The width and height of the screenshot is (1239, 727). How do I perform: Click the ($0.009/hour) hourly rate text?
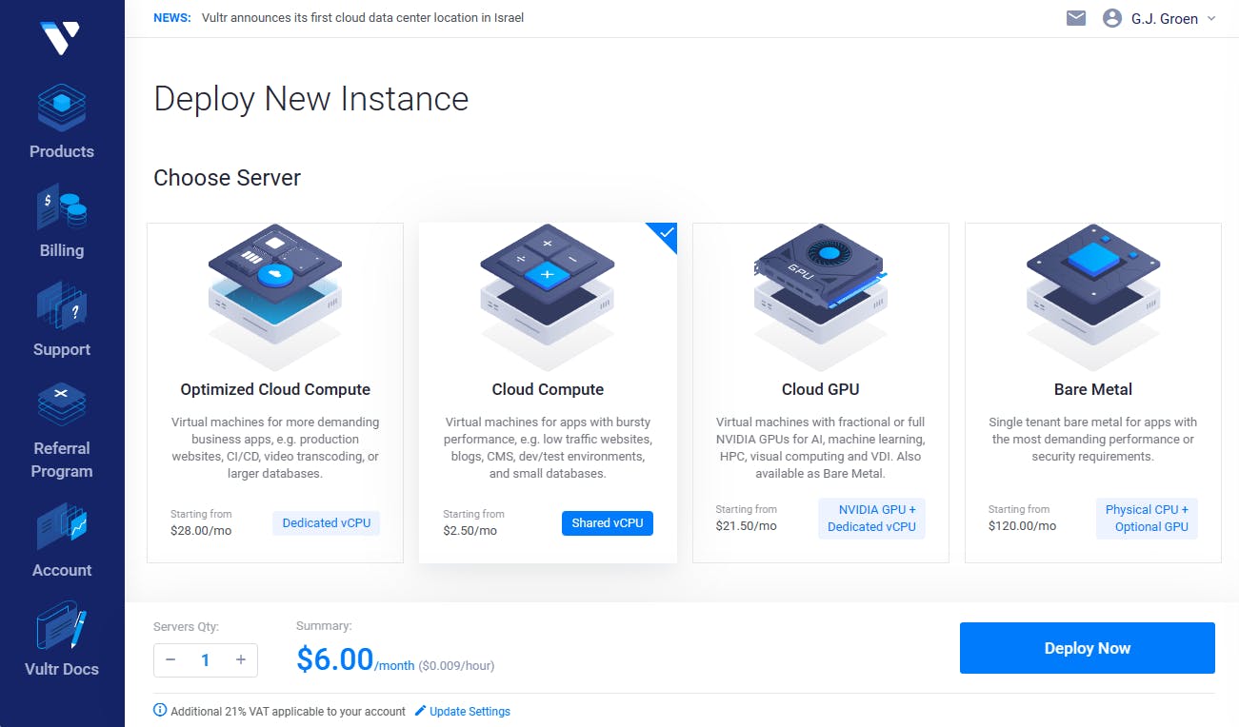tap(456, 665)
